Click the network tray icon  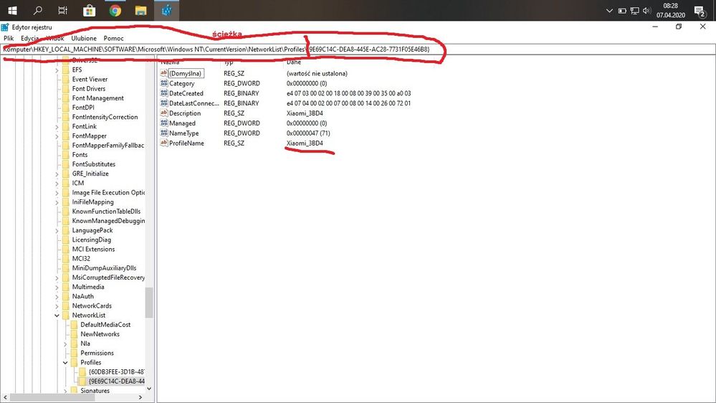click(x=635, y=11)
